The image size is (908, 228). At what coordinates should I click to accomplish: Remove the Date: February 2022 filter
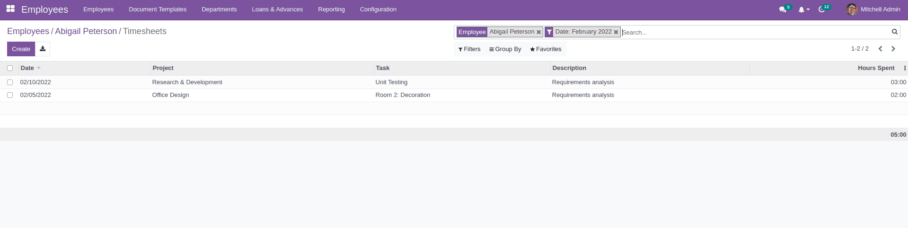(616, 32)
